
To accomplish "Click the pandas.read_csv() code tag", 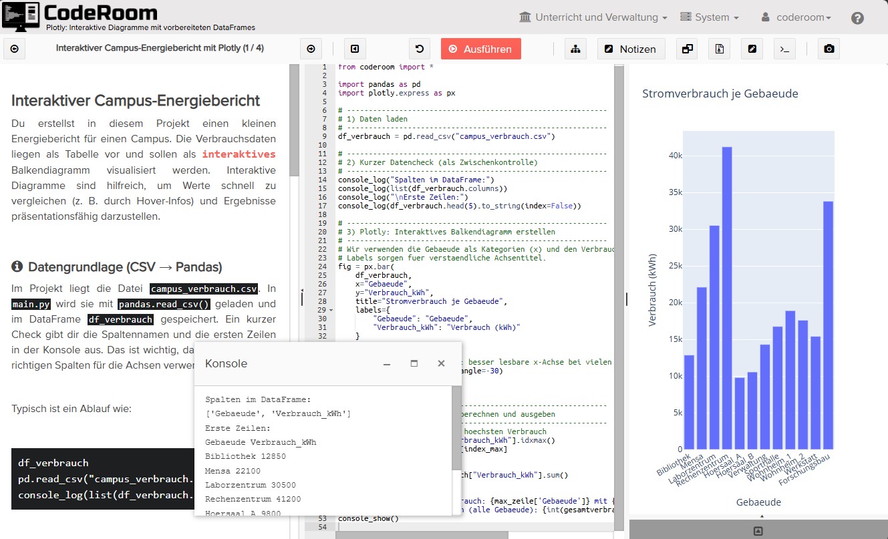I will (164, 305).
